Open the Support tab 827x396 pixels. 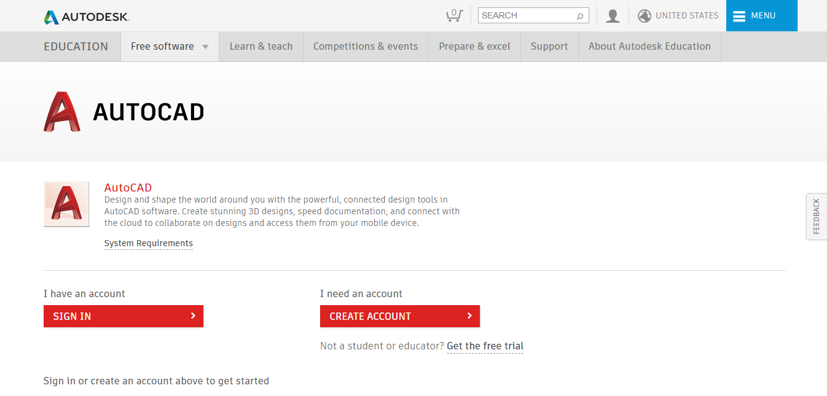coord(549,47)
